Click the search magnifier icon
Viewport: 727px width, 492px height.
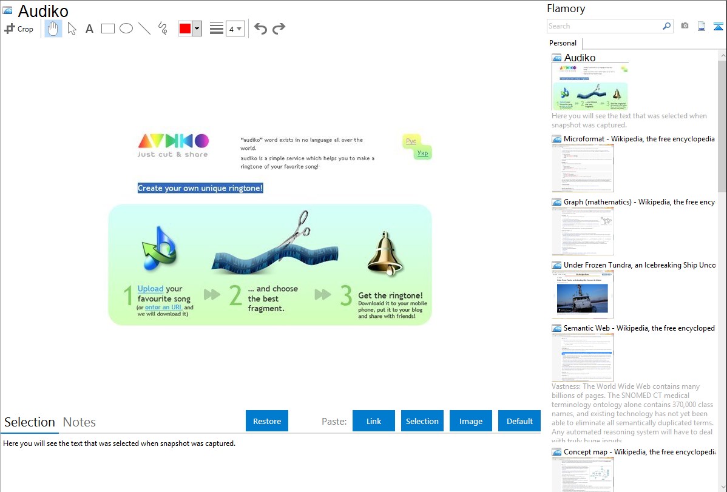click(x=667, y=26)
